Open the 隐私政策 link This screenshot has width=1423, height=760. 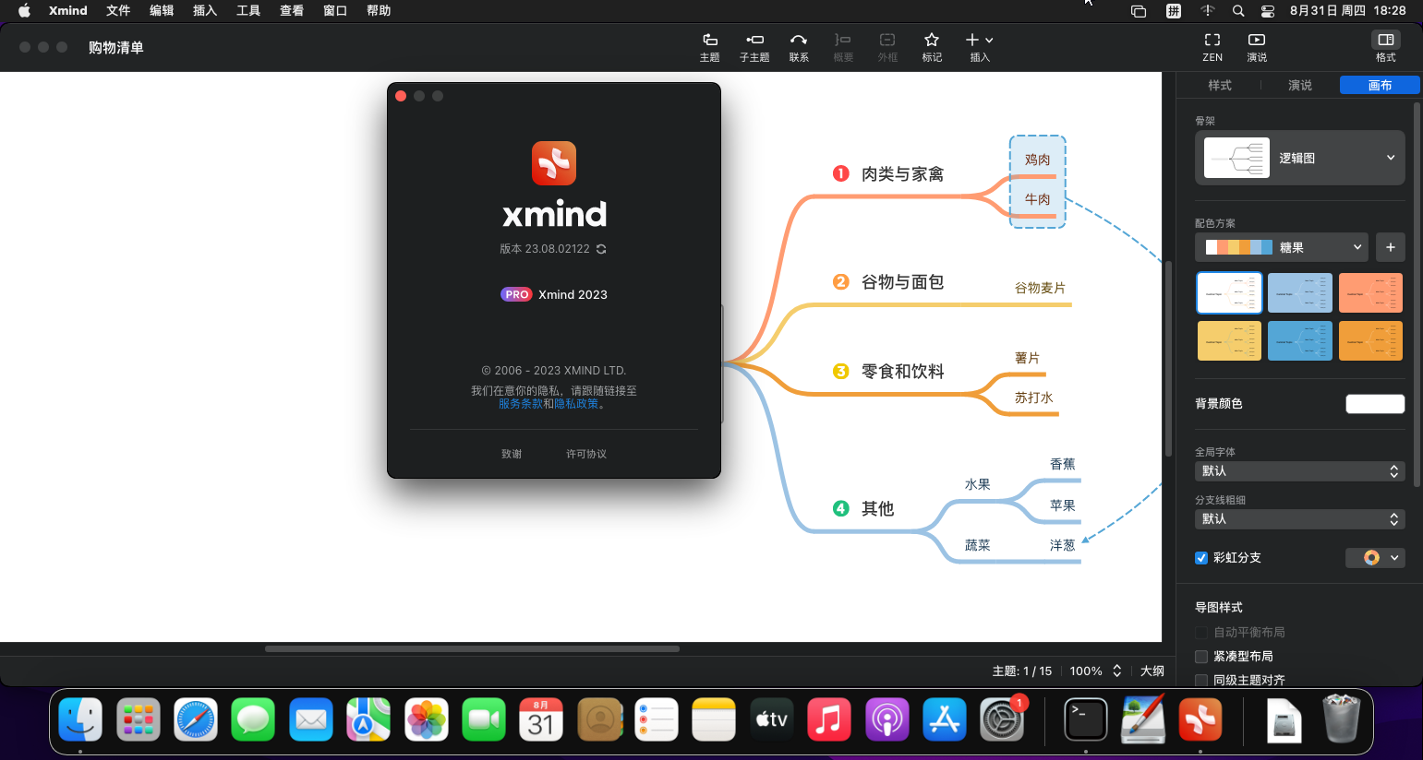576,404
